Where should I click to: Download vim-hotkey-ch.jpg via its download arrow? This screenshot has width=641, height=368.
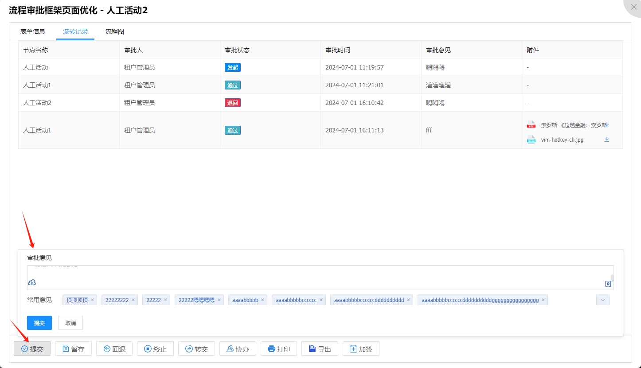(606, 139)
